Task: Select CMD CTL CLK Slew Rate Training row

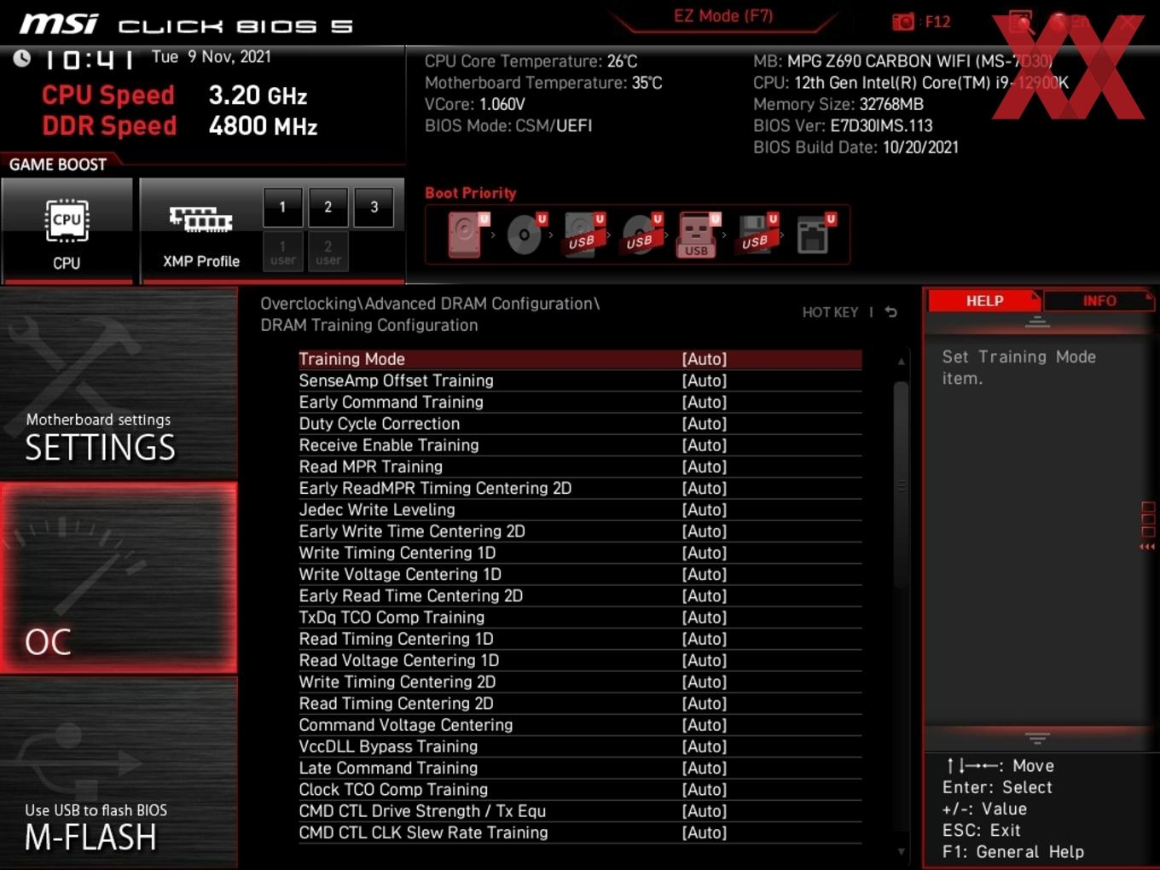Action: click(x=580, y=832)
